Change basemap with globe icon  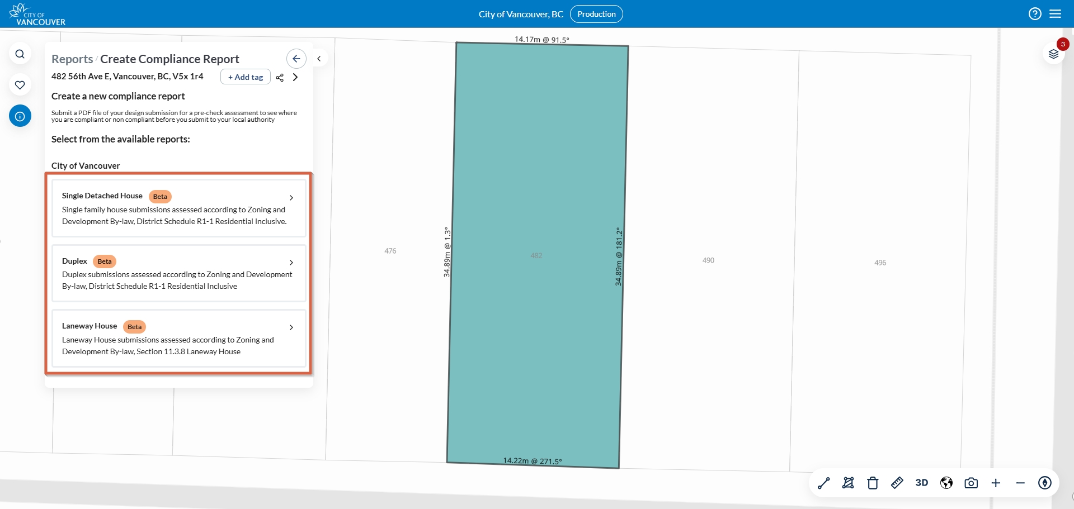point(946,483)
